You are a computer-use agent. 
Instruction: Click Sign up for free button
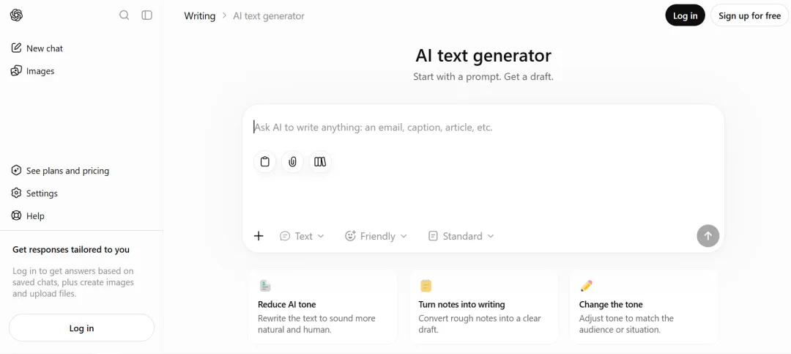750,15
